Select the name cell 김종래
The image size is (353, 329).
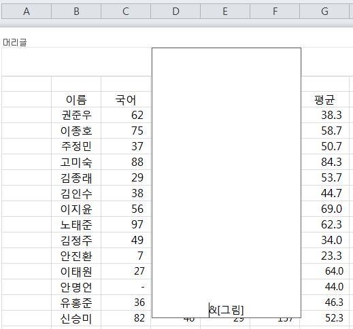click(76, 177)
